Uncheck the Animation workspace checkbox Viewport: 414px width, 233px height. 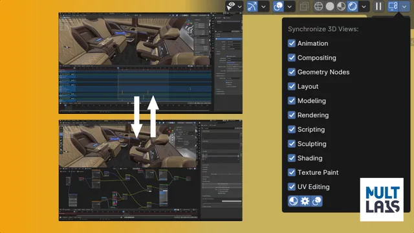292,43
